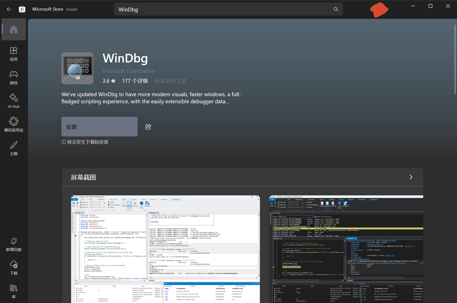457x303 pixels.
Task: Open the 应用 apps section
Action: (14, 54)
